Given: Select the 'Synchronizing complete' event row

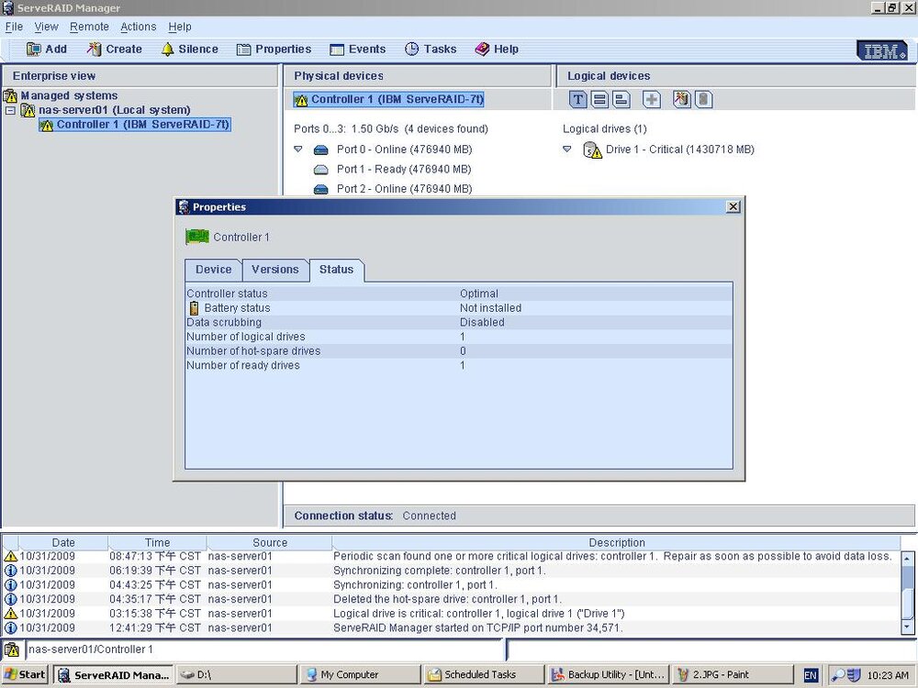Looking at the screenshot, I should click(451, 571).
